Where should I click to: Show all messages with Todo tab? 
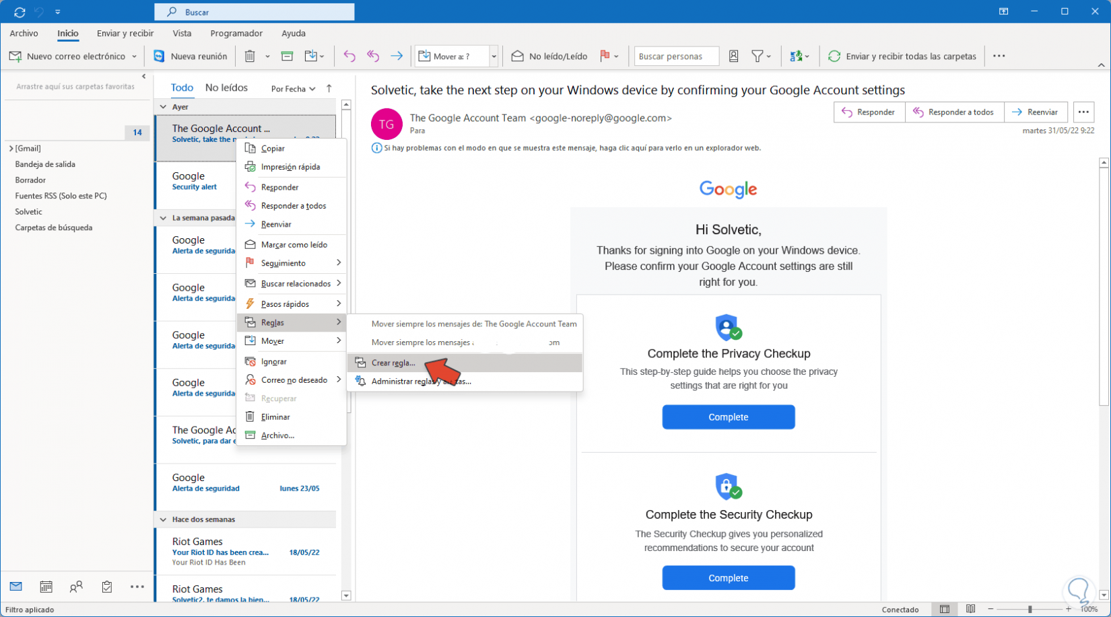(182, 88)
